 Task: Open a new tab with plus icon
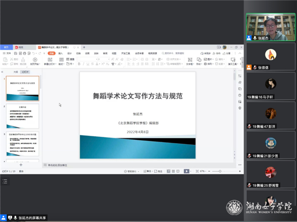pos(84,47)
